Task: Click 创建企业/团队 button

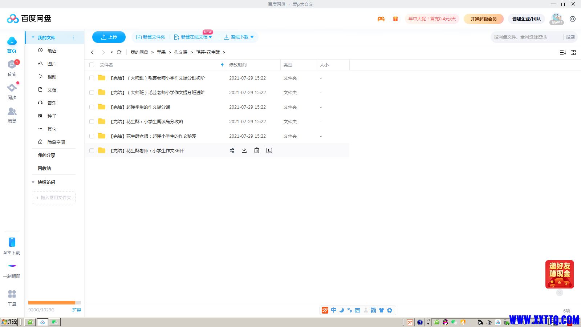Action: [x=527, y=19]
